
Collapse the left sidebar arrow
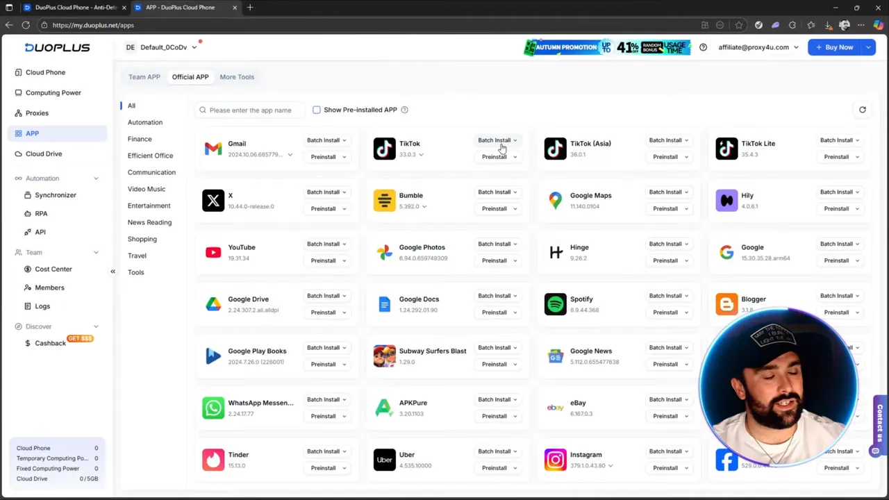(113, 272)
